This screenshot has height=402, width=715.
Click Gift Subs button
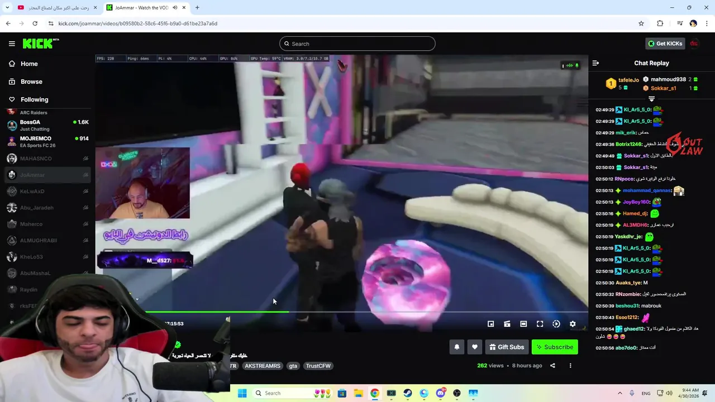(x=507, y=347)
